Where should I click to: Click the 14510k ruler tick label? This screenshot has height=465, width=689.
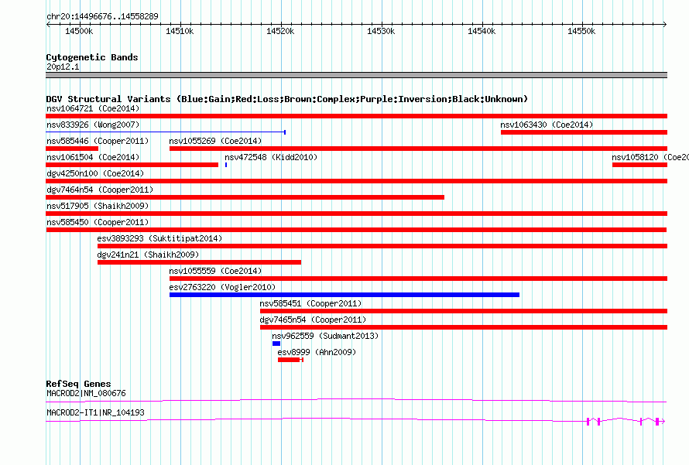tap(180, 31)
